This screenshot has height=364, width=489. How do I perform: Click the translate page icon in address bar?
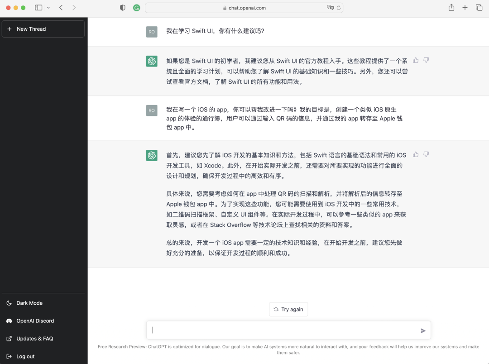pos(331,8)
